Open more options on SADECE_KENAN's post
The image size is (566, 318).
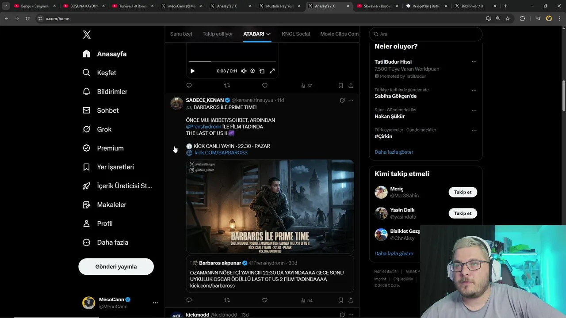click(351, 100)
